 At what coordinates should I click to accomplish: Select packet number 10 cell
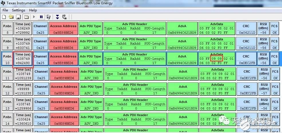point(7,59)
